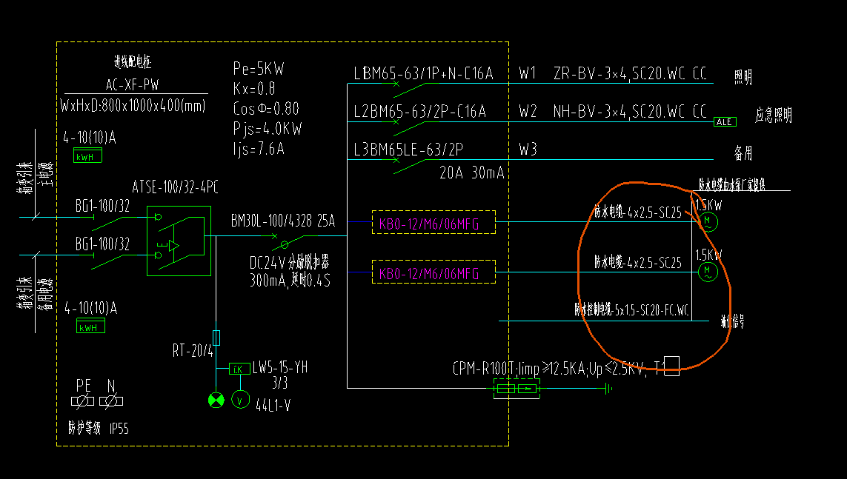Select the ATSE transfer switch symbol
This screenshot has width=847, height=479.
pyautogui.click(x=179, y=241)
